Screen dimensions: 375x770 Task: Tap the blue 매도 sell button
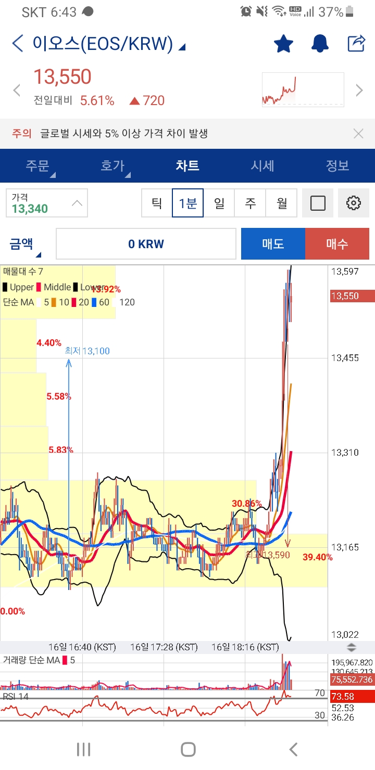[273, 244]
